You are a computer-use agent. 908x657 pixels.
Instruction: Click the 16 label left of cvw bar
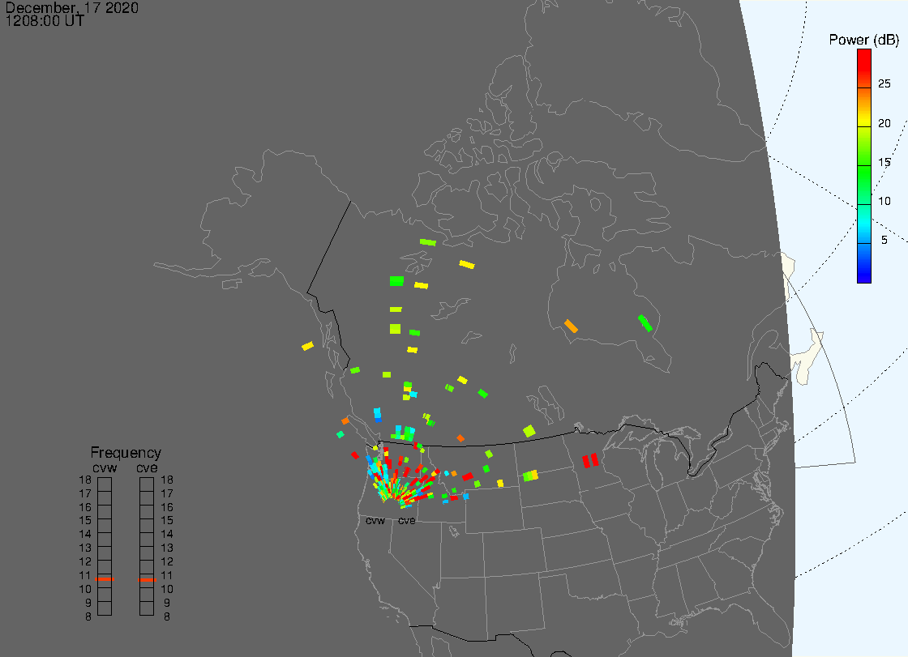tap(85, 507)
